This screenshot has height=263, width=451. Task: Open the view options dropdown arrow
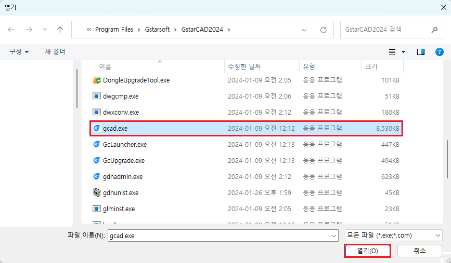pyautogui.click(x=403, y=52)
